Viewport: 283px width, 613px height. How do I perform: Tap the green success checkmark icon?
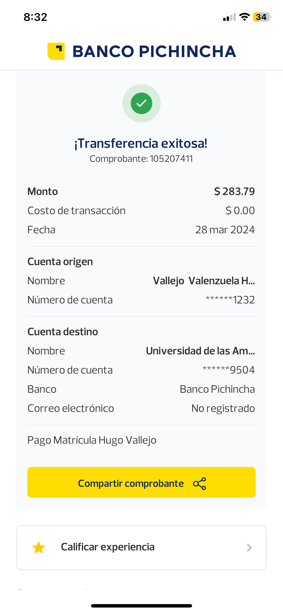click(x=141, y=103)
